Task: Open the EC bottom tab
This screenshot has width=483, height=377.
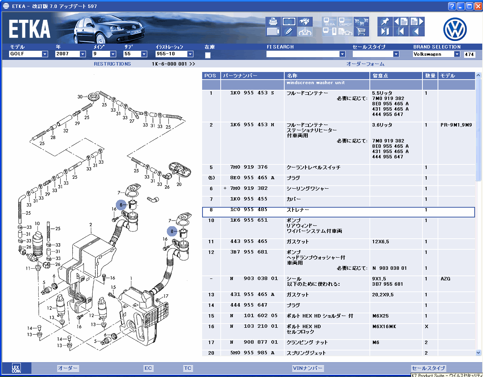Action: [148, 368]
